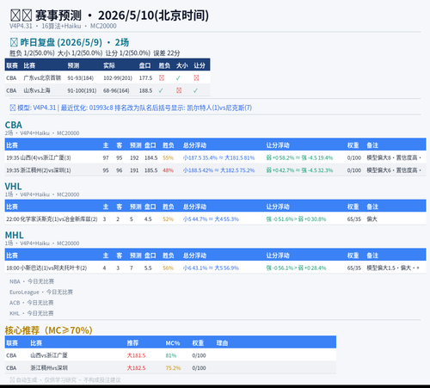Click the 48% win probability for 浙江稠州vs深圳
This screenshot has width=430, height=388.
pyautogui.click(x=168, y=170)
